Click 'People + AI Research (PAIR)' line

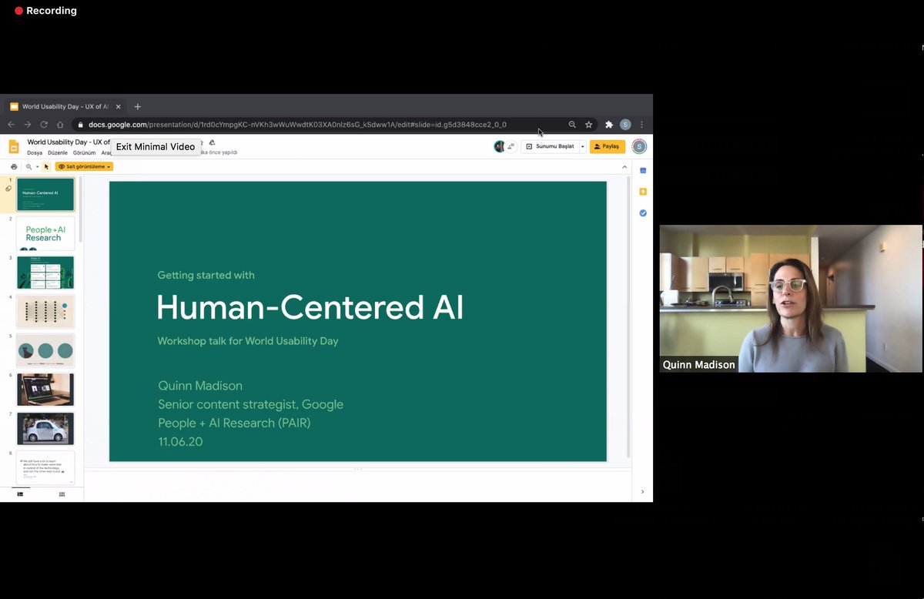pyautogui.click(x=234, y=423)
